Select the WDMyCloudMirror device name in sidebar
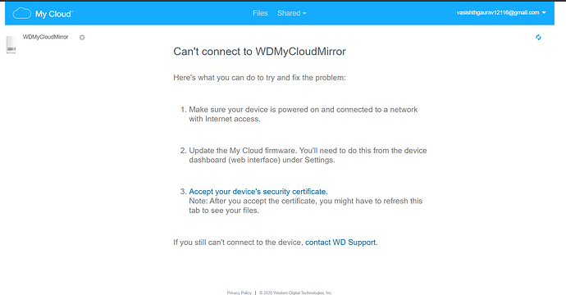 (x=45, y=37)
